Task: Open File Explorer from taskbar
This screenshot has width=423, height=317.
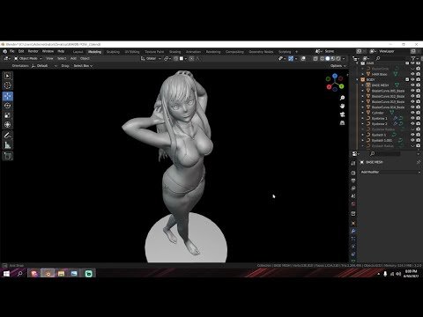Action: 61,274
